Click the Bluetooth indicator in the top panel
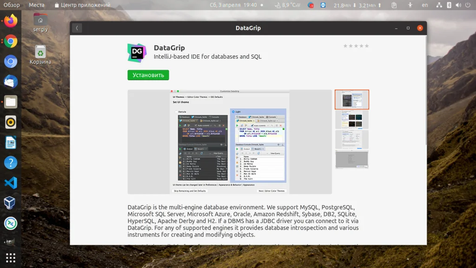 point(449,5)
